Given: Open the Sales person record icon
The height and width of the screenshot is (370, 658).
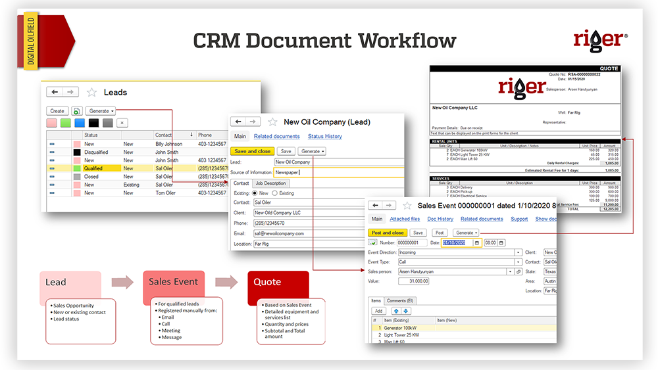Looking at the screenshot, I should pos(519,271).
